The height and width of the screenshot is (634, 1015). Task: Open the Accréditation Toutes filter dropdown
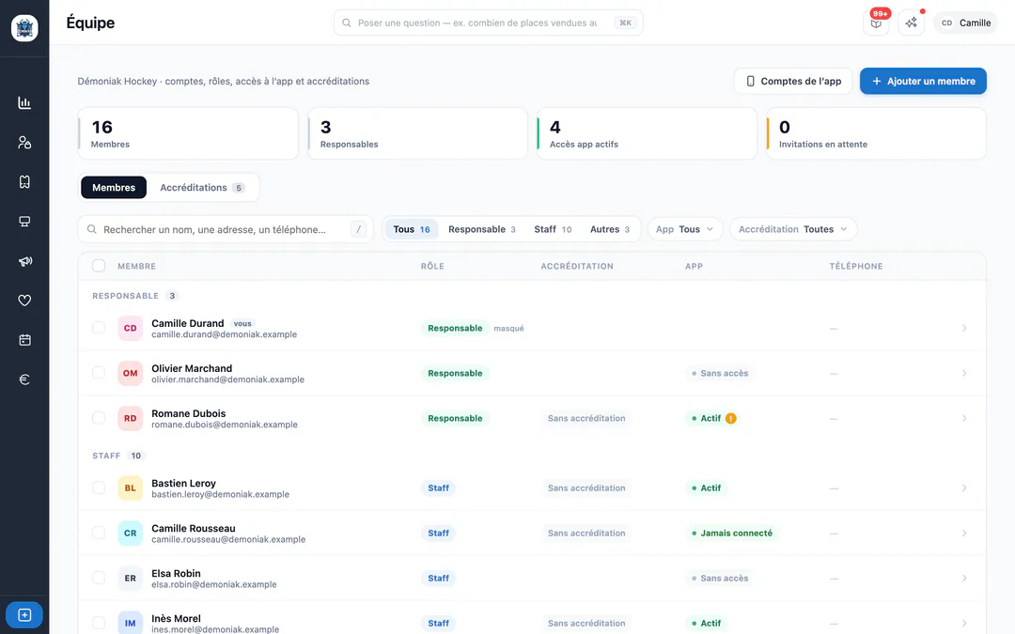(x=793, y=229)
